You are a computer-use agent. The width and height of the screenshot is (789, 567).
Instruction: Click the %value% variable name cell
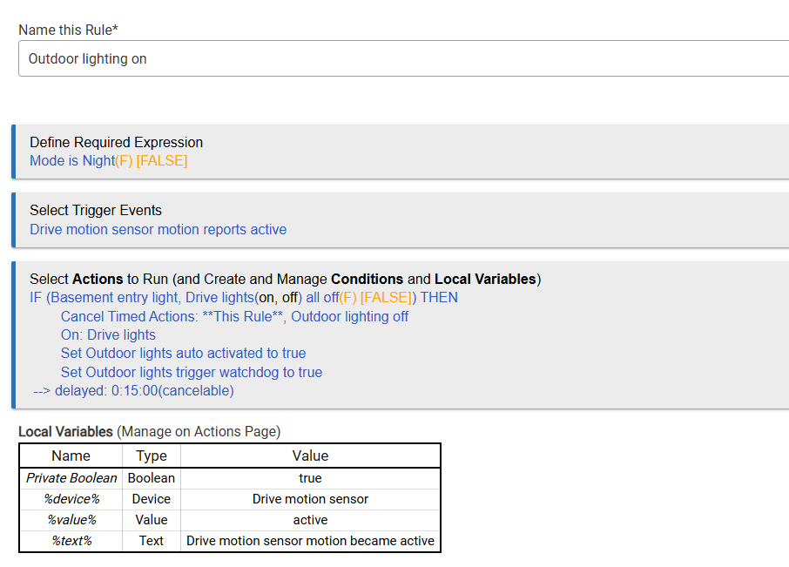[x=71, y=520]
